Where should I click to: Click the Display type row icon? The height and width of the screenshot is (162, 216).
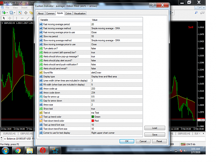coord(41,77)
